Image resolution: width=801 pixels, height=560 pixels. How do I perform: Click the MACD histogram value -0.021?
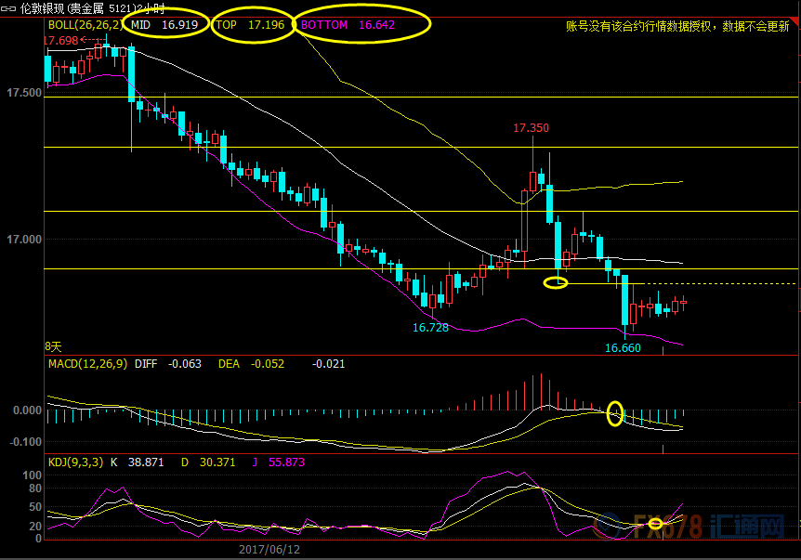click(328, 364)
